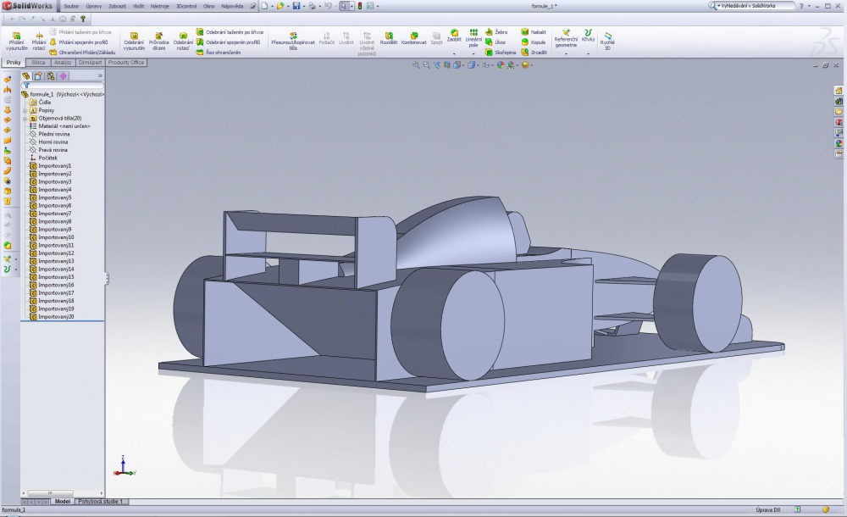Select Importovaný1 in the feature tree
This screenshot has width=847, height=517.
(50, 166)
